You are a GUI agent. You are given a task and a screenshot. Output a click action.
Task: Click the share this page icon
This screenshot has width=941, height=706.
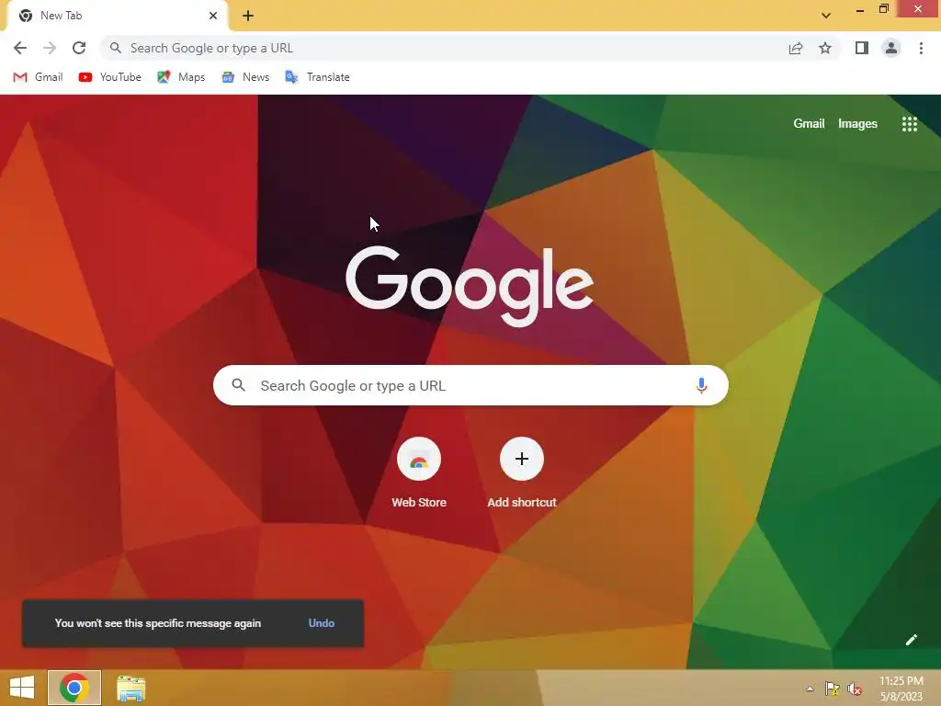796,48
